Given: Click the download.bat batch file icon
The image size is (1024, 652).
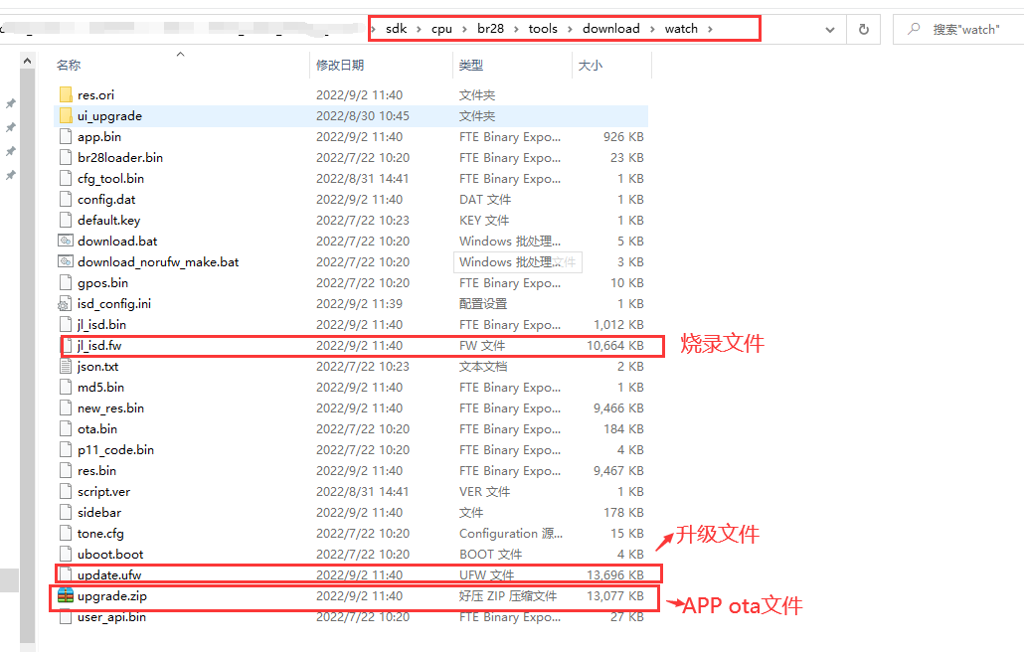Looking at the screenshot, I should point(66,241).
